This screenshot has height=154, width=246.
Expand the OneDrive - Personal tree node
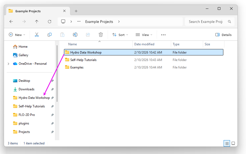coord(9,64)
